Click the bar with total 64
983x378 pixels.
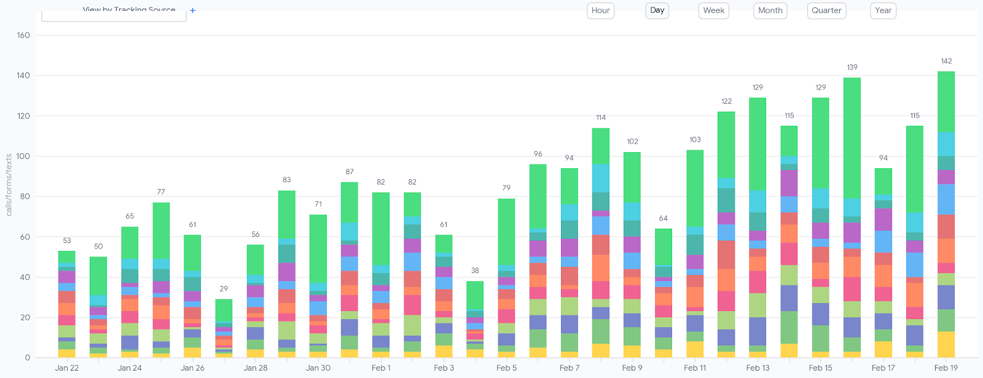tap(664, 293)
